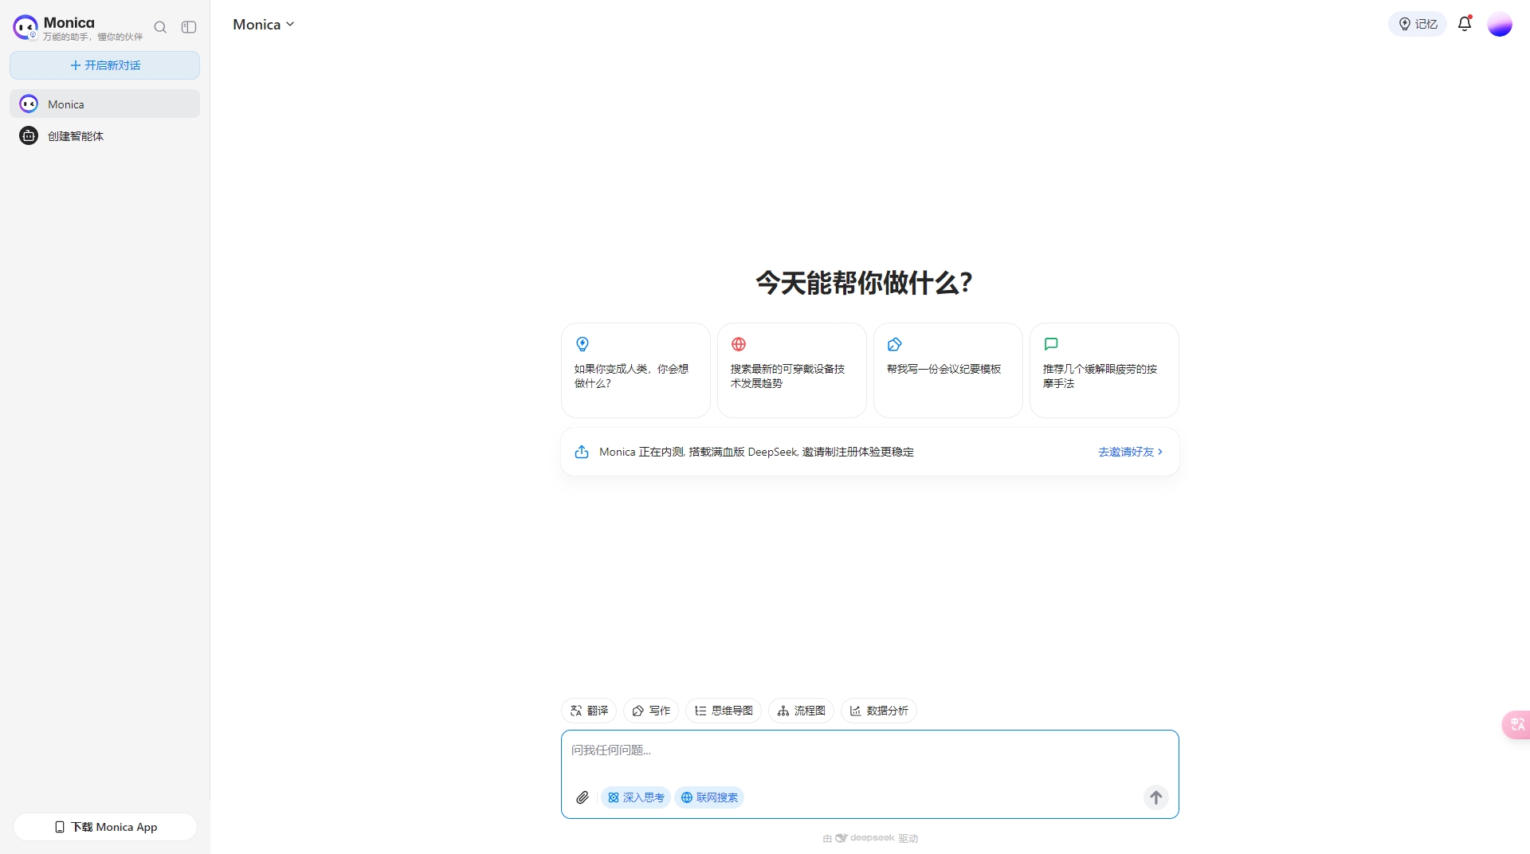Follow the 去邀请好友 link
The height and width of the screenshot is (854, 1530).
pos(1131,452)
